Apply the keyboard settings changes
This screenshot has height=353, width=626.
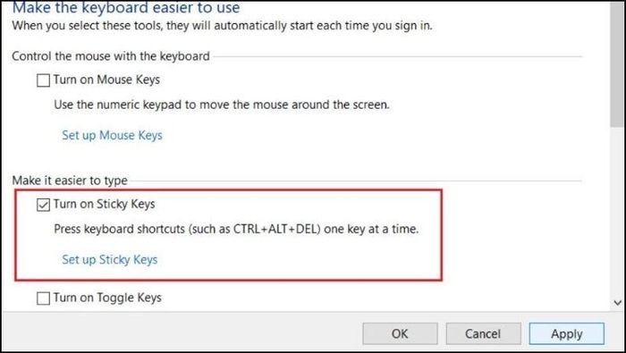click(566, 333)
